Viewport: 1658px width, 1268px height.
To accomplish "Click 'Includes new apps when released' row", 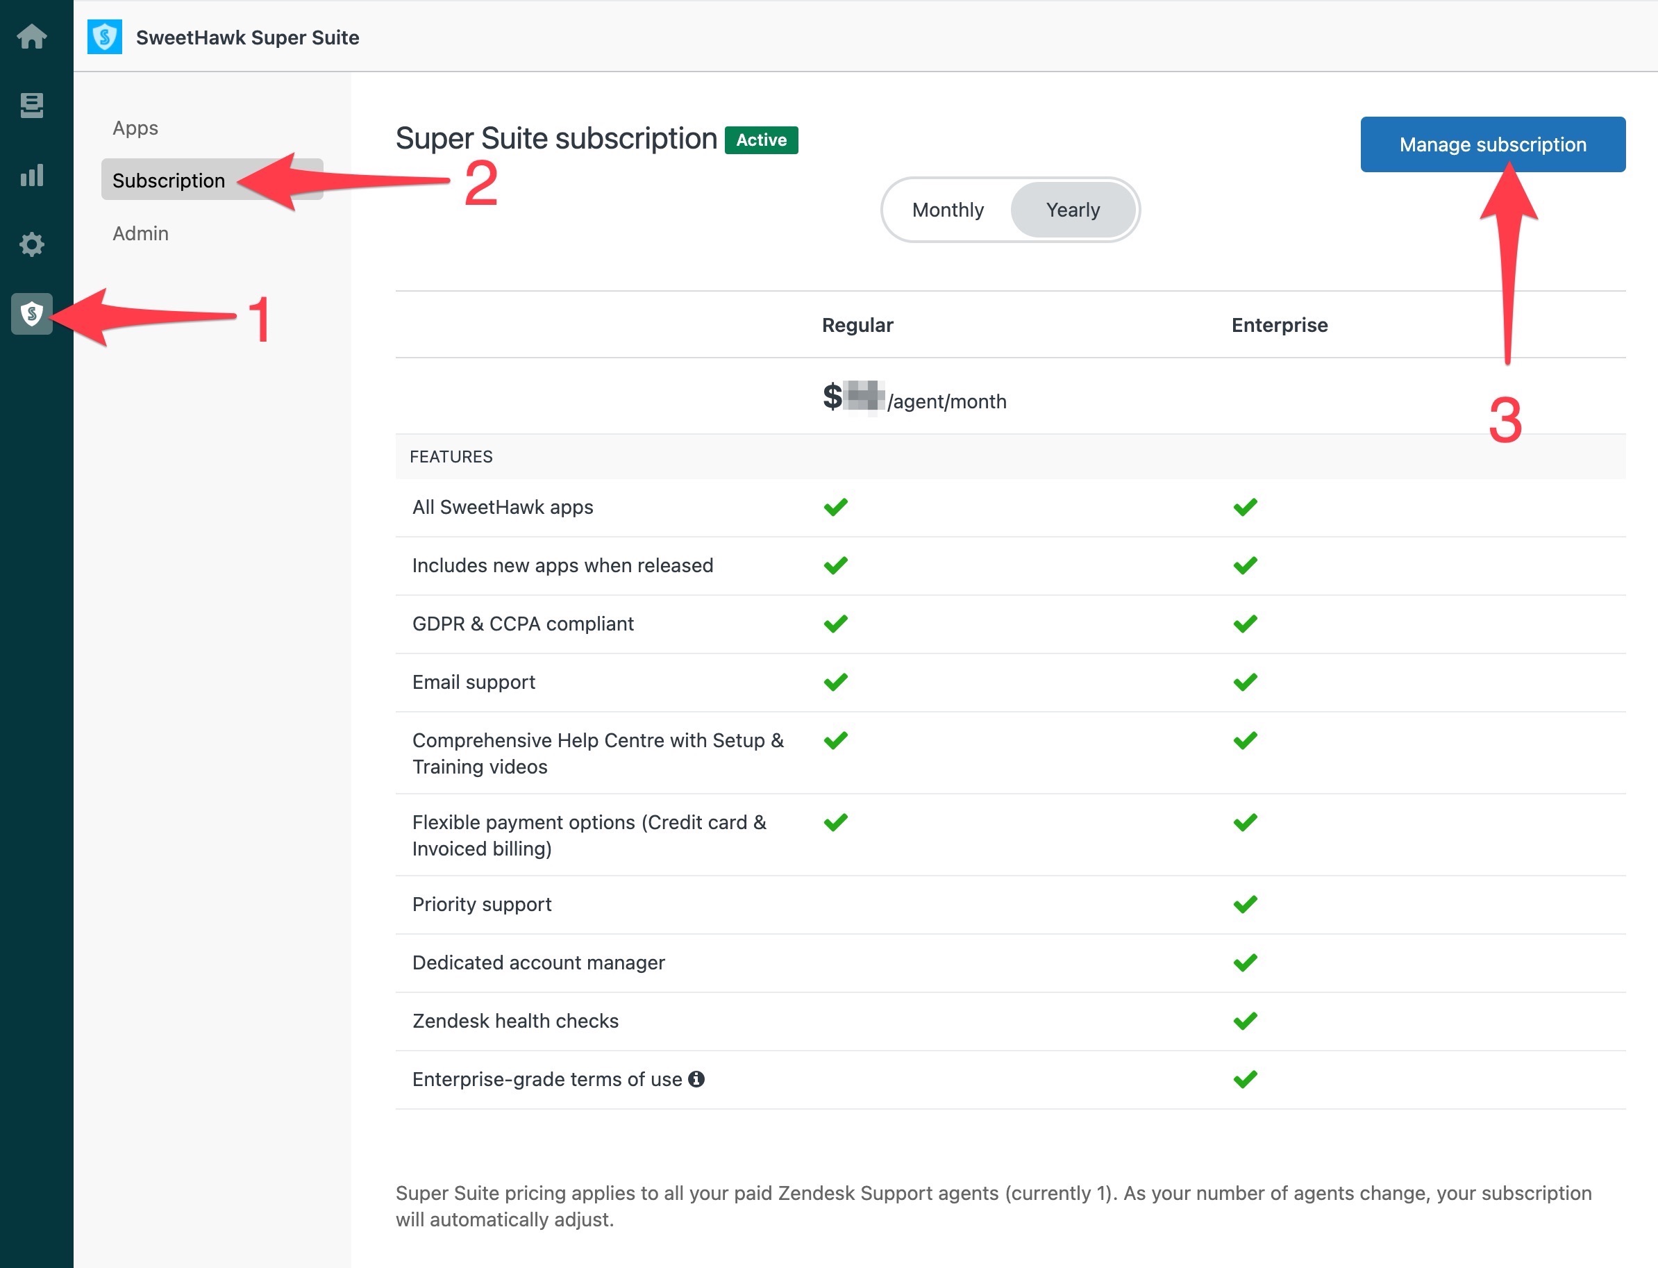I will pyautogui.click(x=1010, y=565).
